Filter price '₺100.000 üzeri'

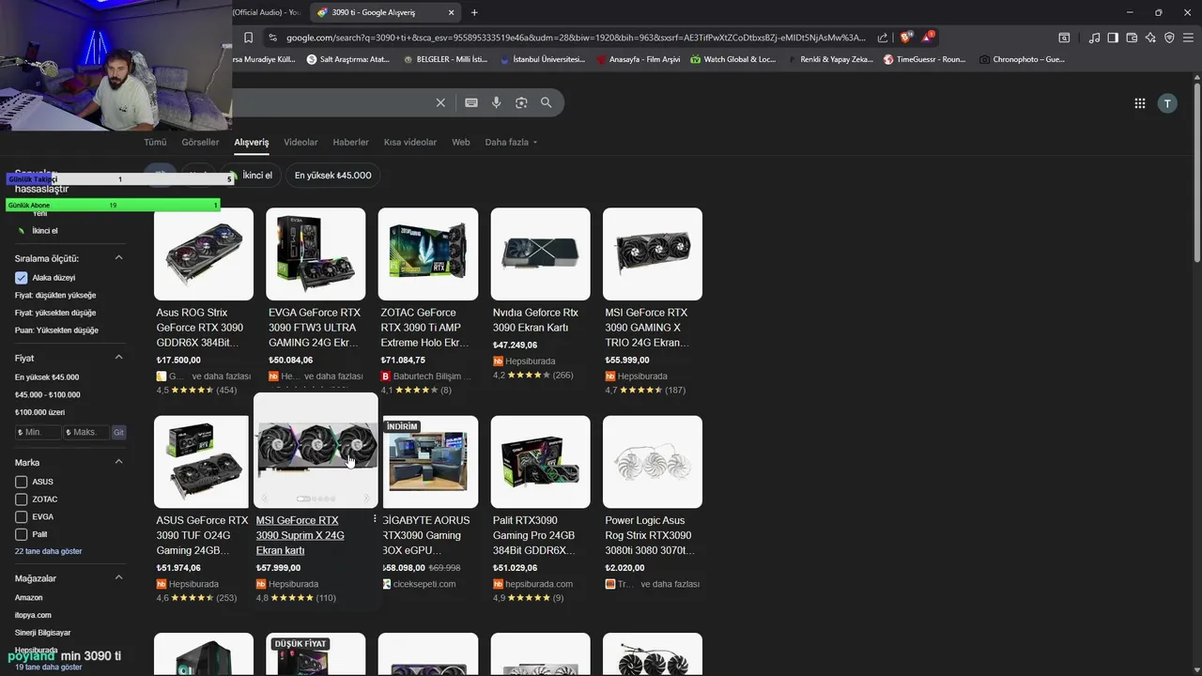coord(39,412)
